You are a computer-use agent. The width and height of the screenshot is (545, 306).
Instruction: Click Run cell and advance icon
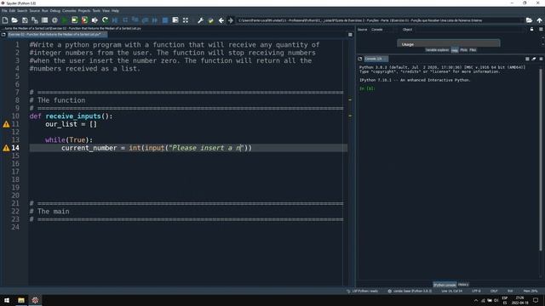click(x=84, y=20)
